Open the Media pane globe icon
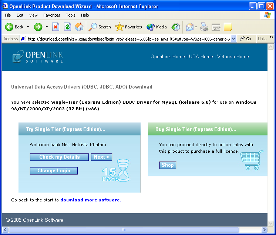Screen dimensions: 276x235 tap(156, 27)
